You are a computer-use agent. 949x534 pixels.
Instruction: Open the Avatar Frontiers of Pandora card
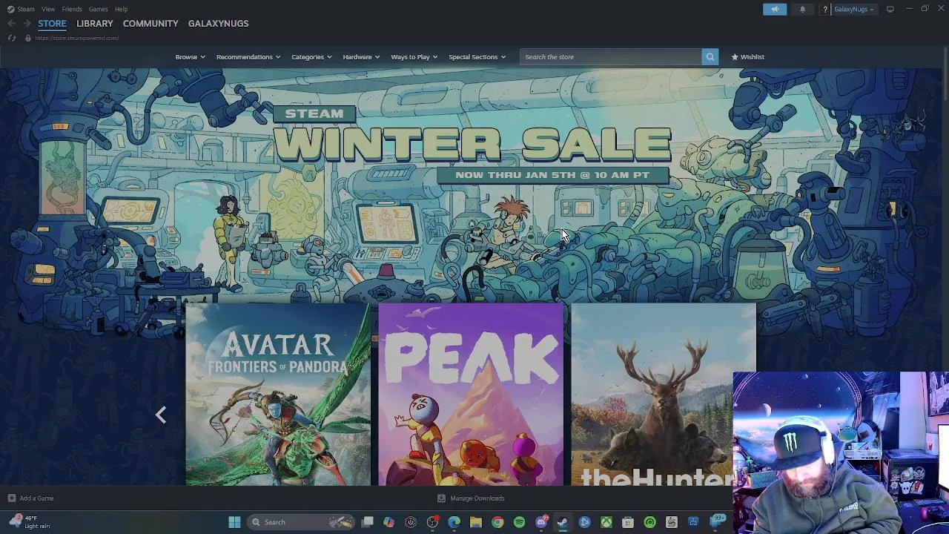(x=278, y=395)
